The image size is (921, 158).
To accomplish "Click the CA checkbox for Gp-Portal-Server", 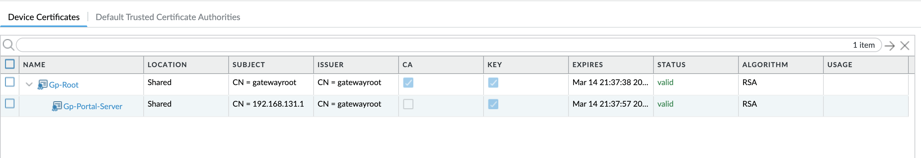I will point(408,104).
